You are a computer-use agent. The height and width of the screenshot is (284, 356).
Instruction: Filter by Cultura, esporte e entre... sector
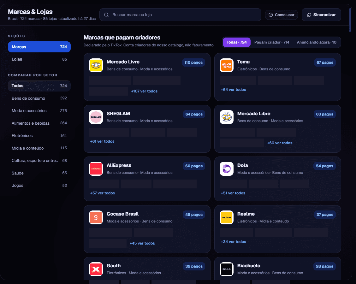[39, 161]
